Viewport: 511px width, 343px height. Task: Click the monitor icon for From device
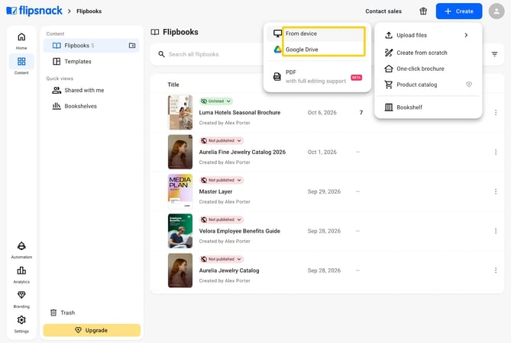[277, 34]
